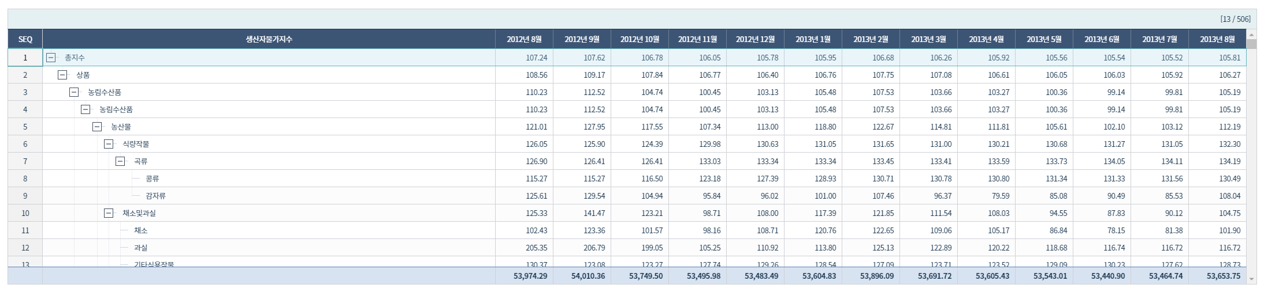Screen dimensions: 1264x292
Task: Collapse the 상품 tree node
Action: (62, 75)
